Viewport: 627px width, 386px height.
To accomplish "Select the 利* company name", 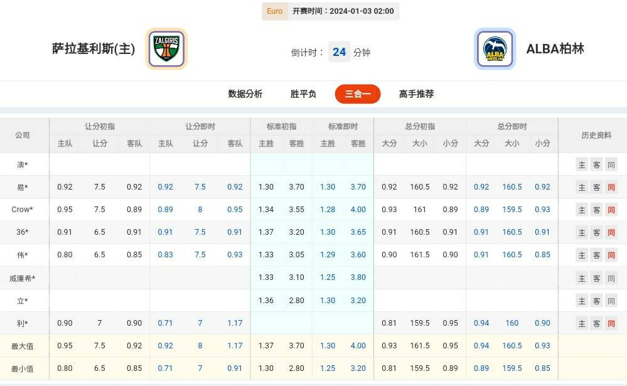I will point(23,323).
